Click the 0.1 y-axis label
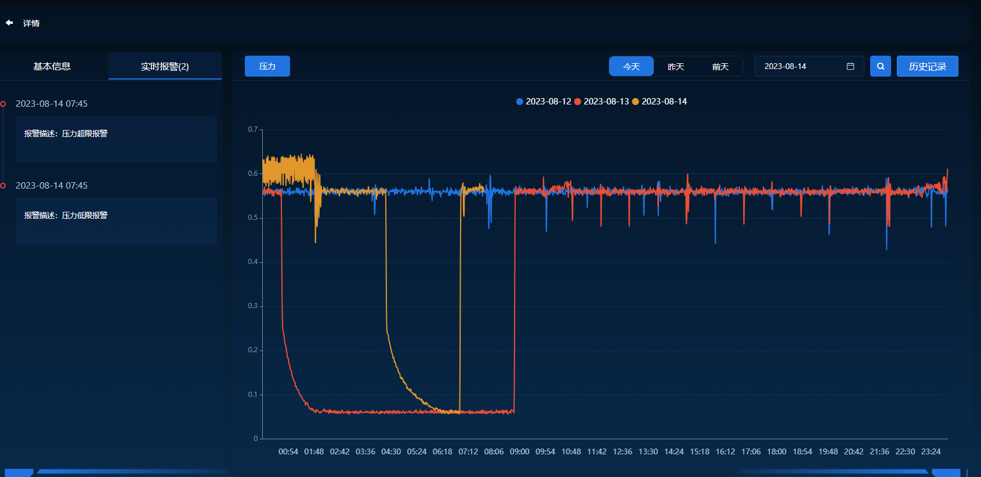The height and width of the screenshot is (477, 981). tap(253, 395)
